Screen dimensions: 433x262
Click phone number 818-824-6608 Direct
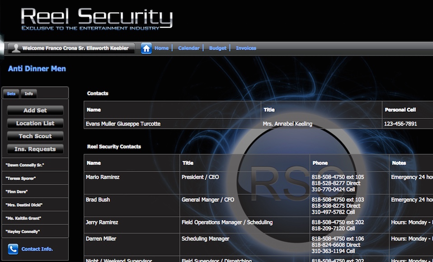tap(336, 245)
